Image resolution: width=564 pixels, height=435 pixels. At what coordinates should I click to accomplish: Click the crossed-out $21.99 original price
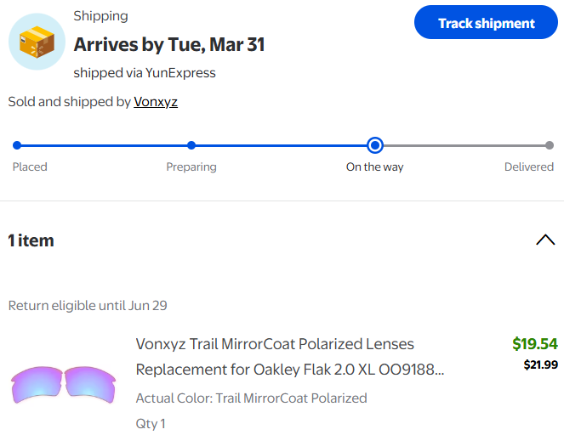[540, 365]
